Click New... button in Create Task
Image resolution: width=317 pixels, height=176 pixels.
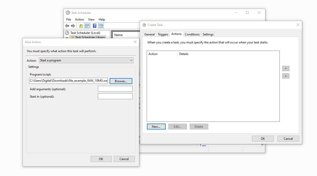coord(156,127)
